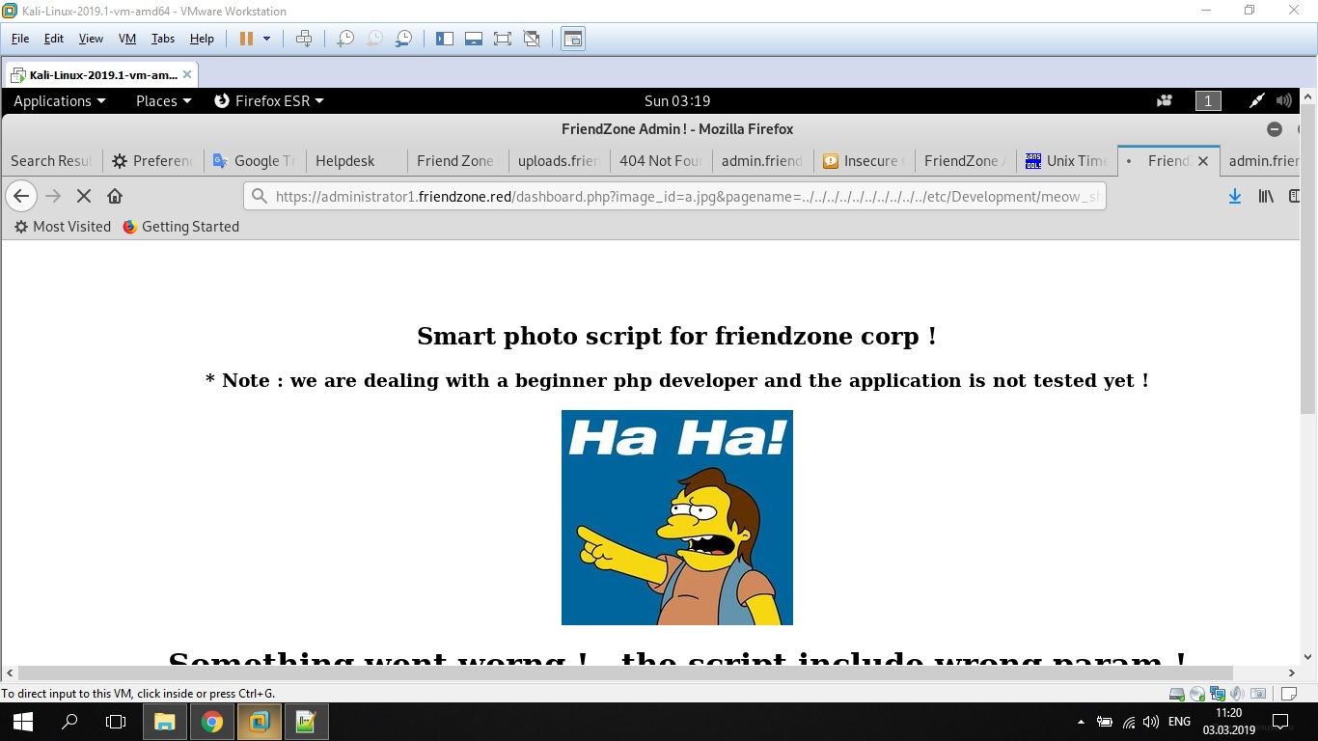Open the VMware Tabs menu

(163, 39)
